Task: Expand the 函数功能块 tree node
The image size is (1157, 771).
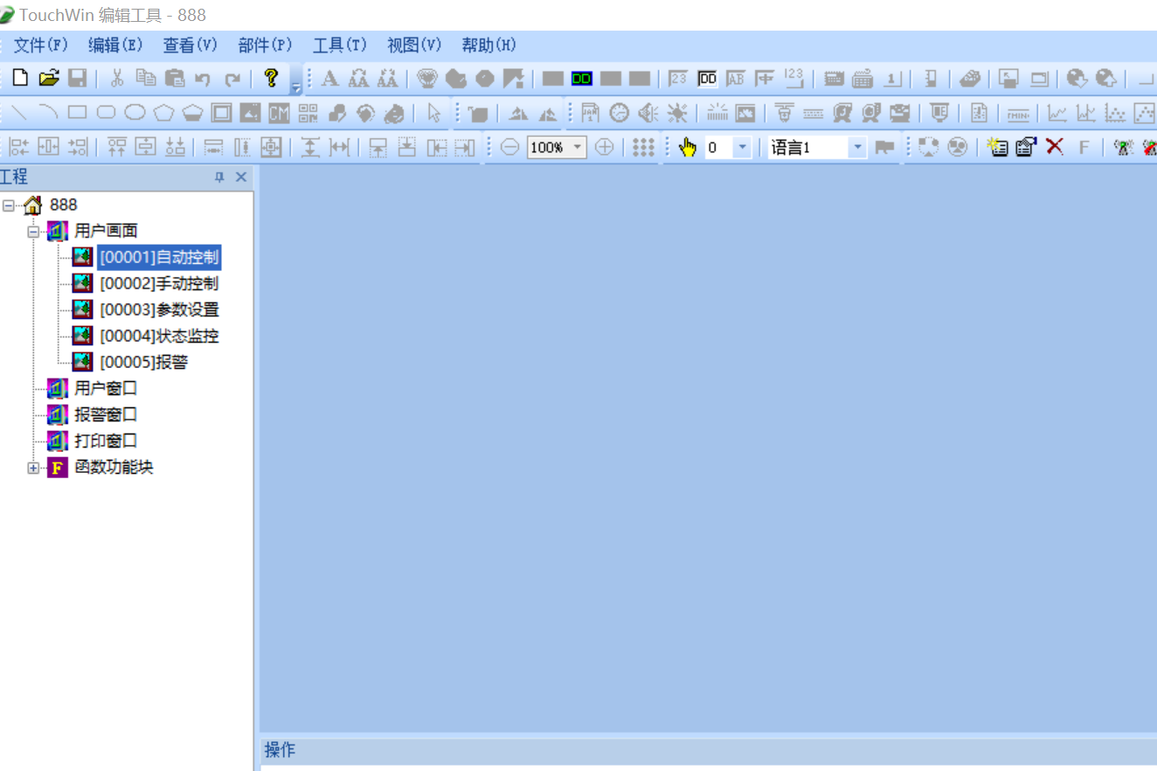Action: (x=34, y=468)
